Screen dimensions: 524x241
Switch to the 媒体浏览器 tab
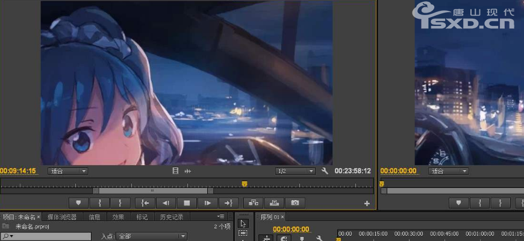(x=62, y=217)
